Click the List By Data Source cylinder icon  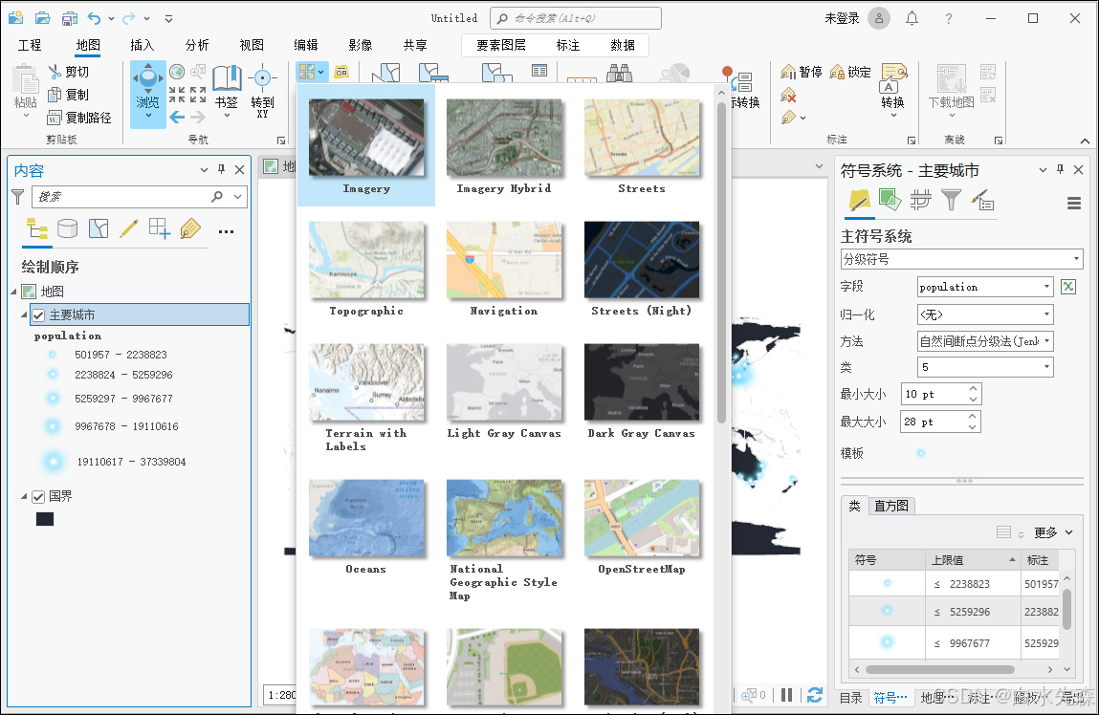click(67, 229)
